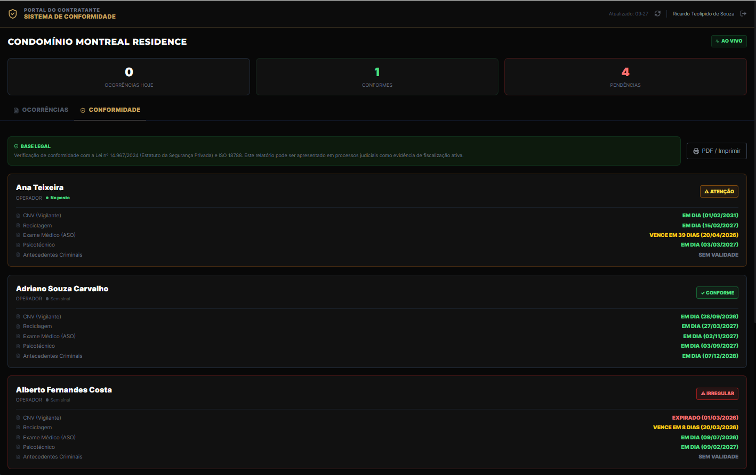Click 'EM DIA (09/02/2027)' status

pos(710,447)
